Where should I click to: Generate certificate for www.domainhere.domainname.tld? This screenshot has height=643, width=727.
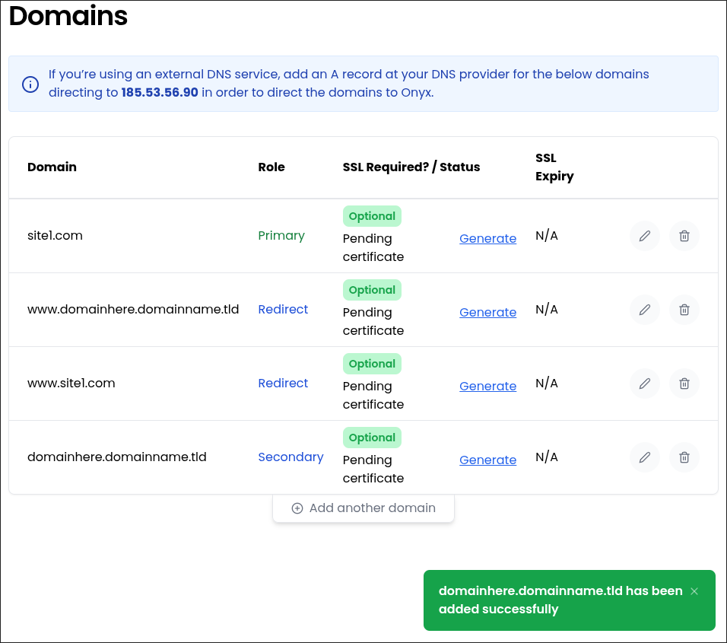click(487, 312)
